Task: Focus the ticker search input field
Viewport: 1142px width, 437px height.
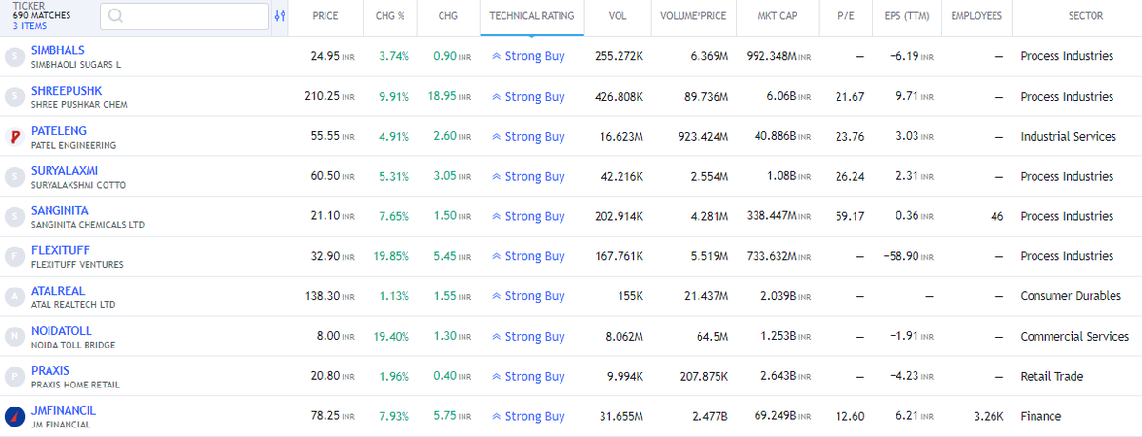Action: point(185,16)
